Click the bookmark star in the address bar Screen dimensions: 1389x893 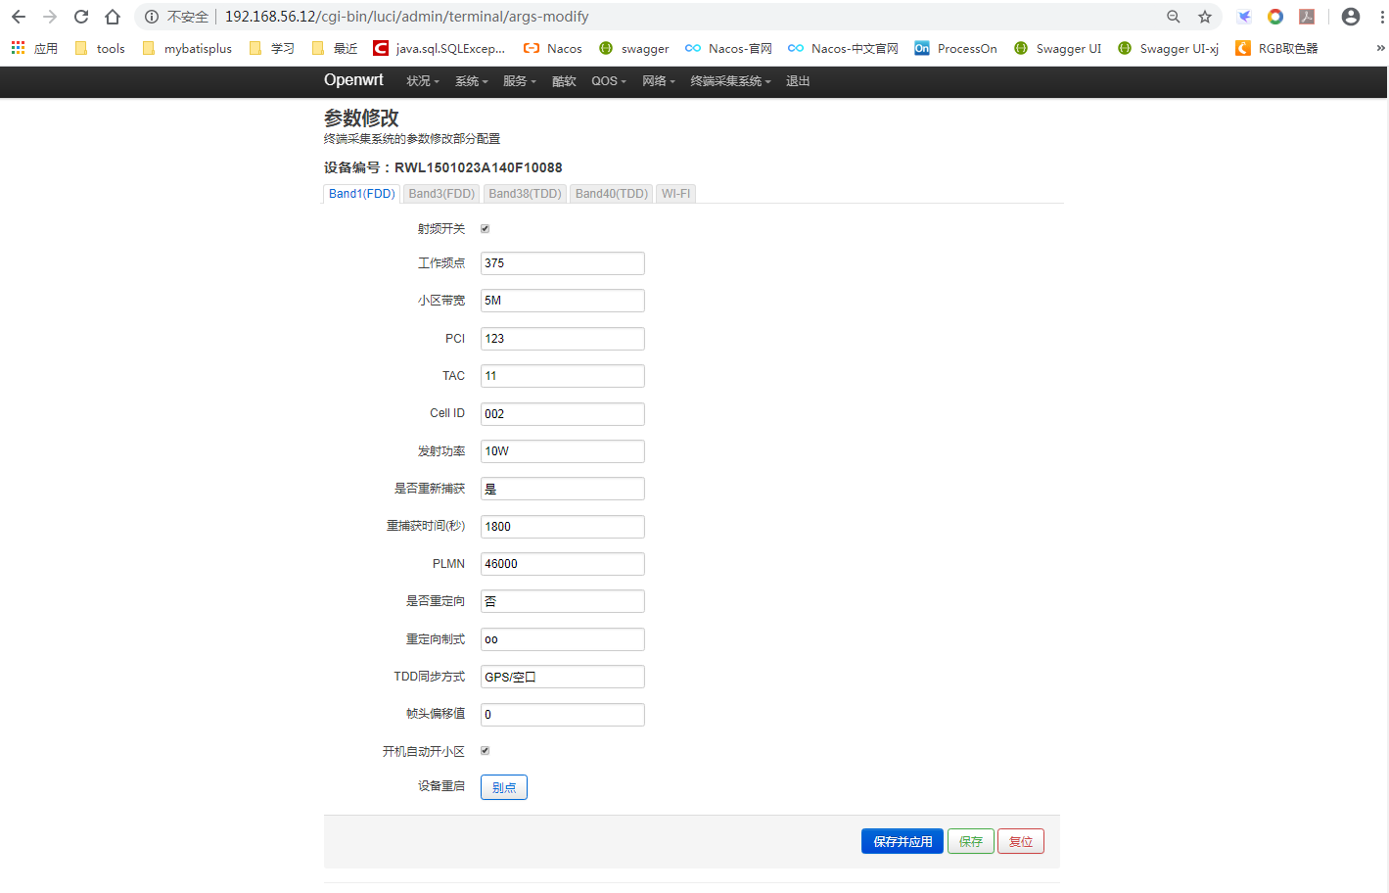coord(1205,16)
